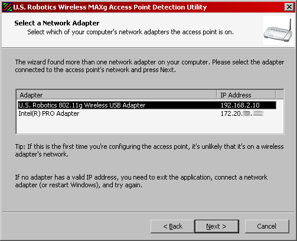Click the window title bar text
The image size is (297, 241).
pyautogui.click(x=110, y=7)
